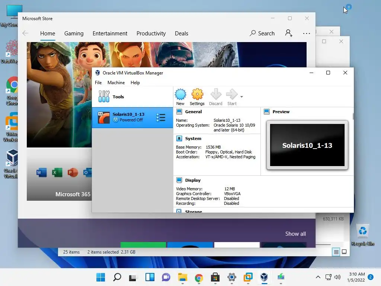Open Settings gear from the taskbar
381x286 pixels.
231,277
